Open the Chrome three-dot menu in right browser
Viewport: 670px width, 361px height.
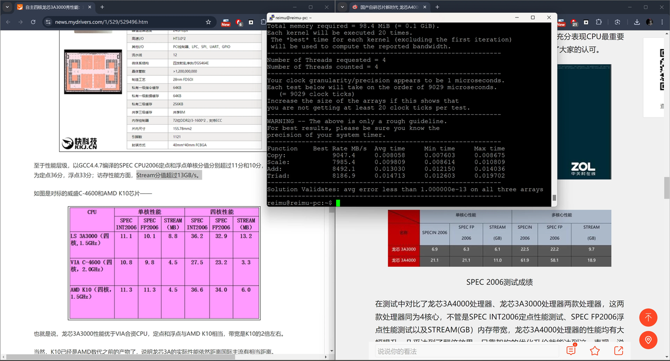pos(662,22)
